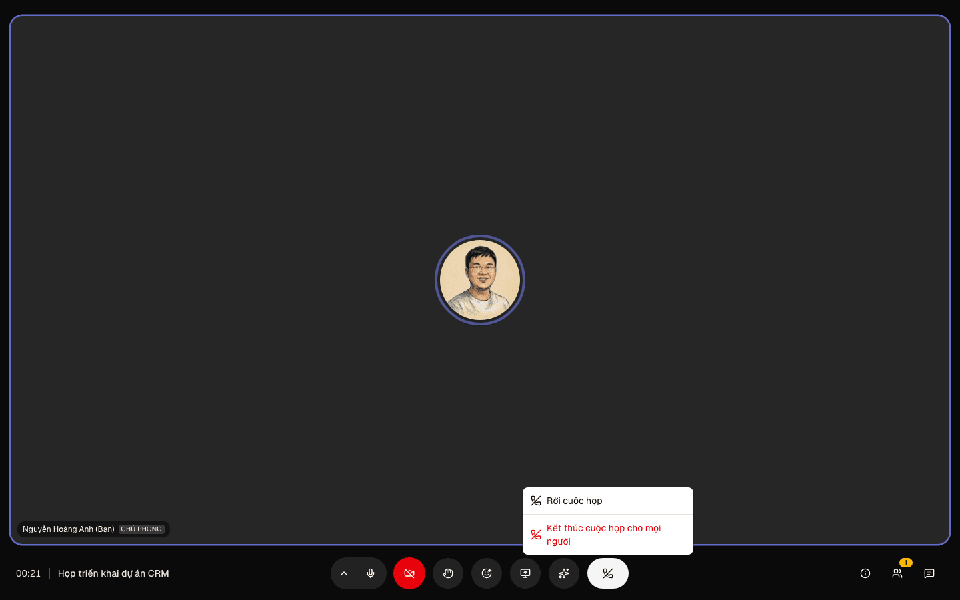960x600 pixels.
Task: Click the 00:21 meeting timer
Action: tap(29, 573)
